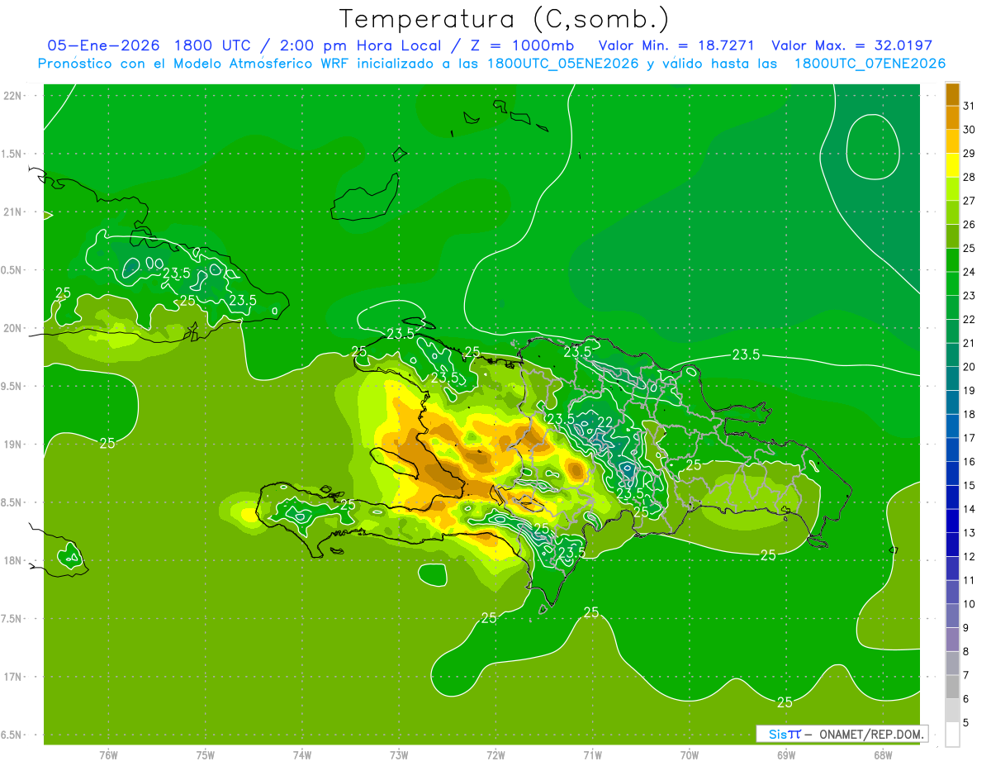Click the '71W' longitude axis label
Viewport: 991px width, 766px height.
pos(592,754)
